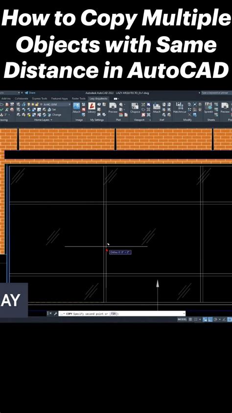Image resolution: width=232 pixels, height=413 pixels.
Task: Select the Featured Apps tab
Action: pyautogui.click(x=59, y=99)
